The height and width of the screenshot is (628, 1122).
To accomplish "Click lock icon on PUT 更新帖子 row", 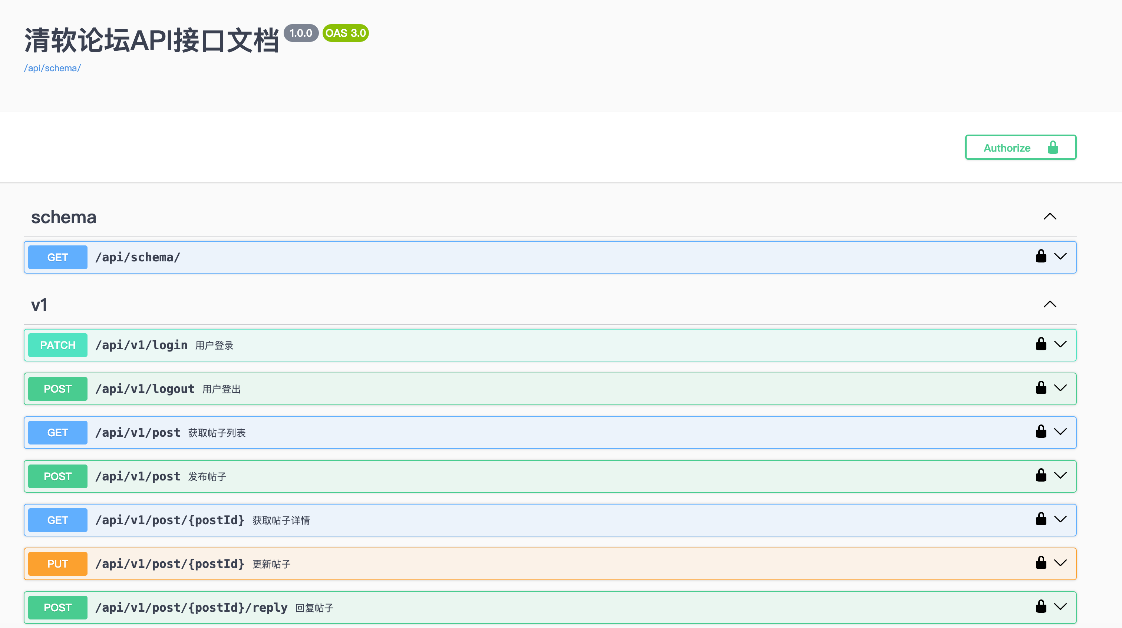I will pyautogui.click(x=1040, y=563).
